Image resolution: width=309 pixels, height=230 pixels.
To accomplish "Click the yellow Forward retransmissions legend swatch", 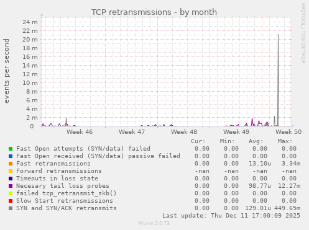I will pos(11,171).
